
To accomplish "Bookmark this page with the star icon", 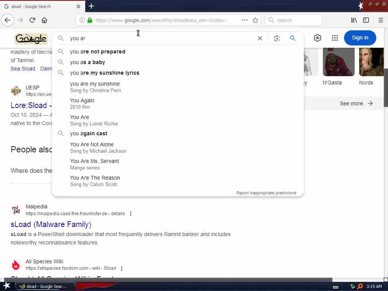I will 255,20.
